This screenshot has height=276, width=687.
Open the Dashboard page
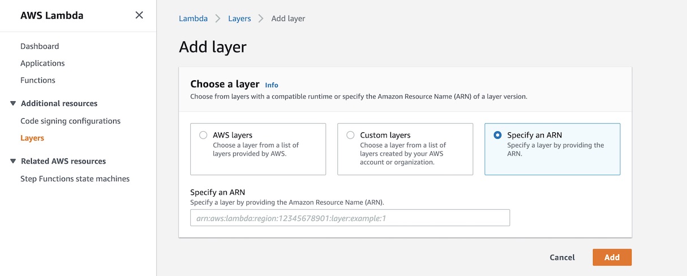click(x=40, y=46)
